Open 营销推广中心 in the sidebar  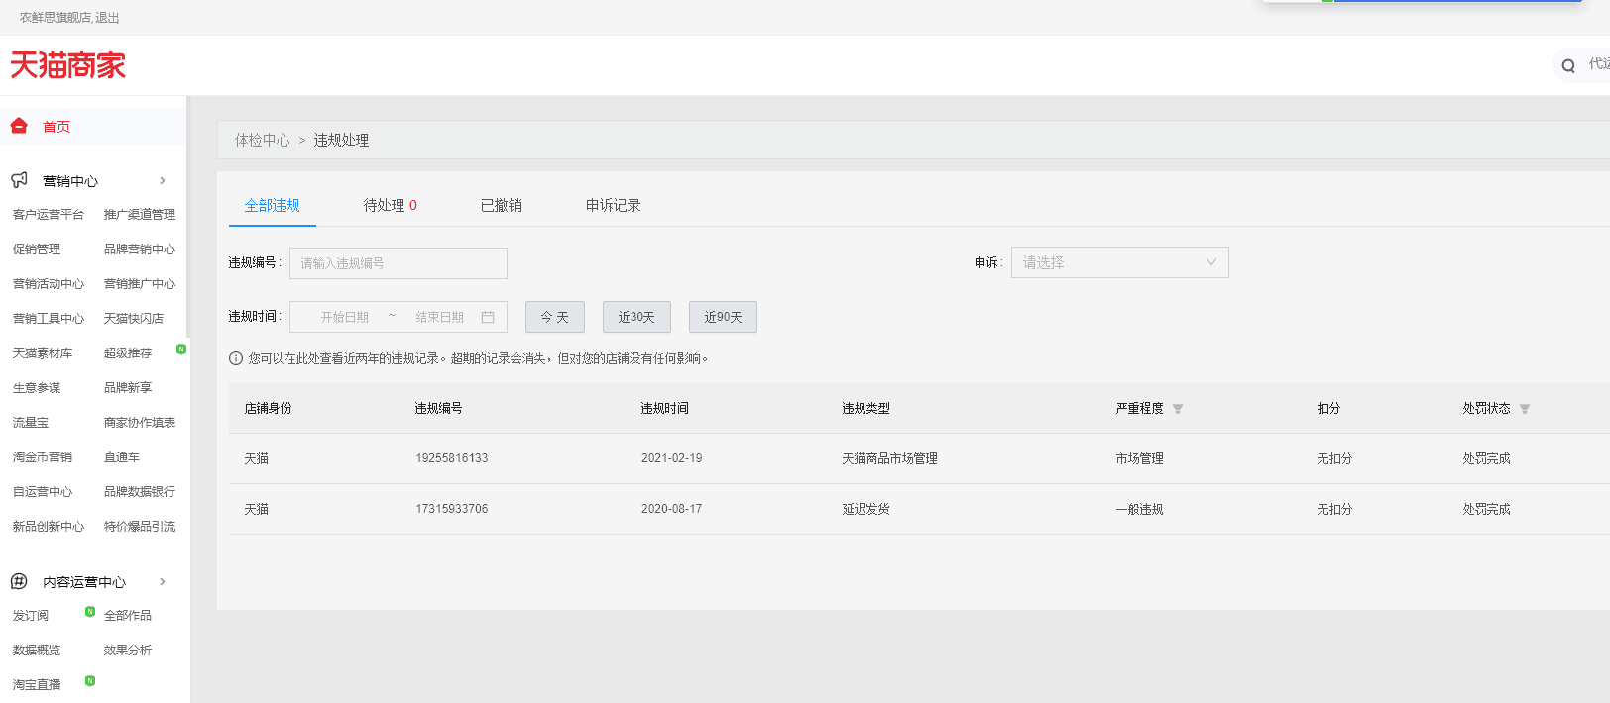tap(140, 283)
